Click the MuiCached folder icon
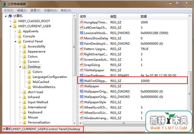Viewport: 194px width, 134px height. [29, 82]
